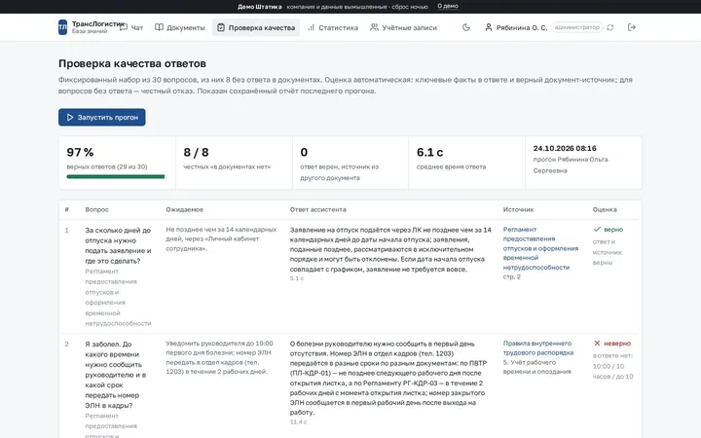701x438 pixels.
Task: Click the refresh icon next to администратор badge
Action: click(x=610, y=27)
